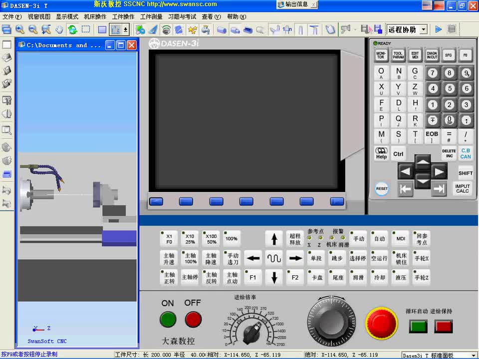This screenshot has height=359, width=479.
Task: Click the blue cylinder workpiece toolbar icon
Action: pyautogui.click(x=222, y=30)
